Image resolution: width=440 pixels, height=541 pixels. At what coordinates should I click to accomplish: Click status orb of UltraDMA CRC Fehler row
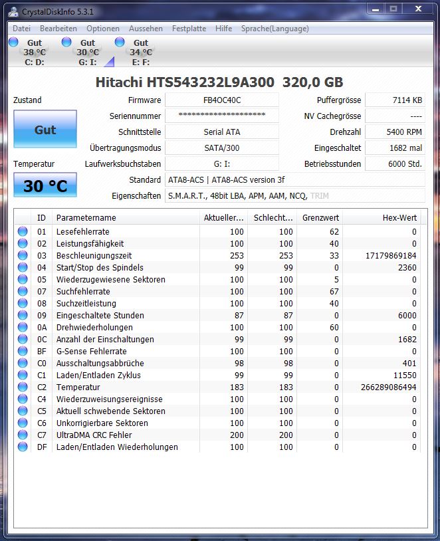tap(23, 435)
